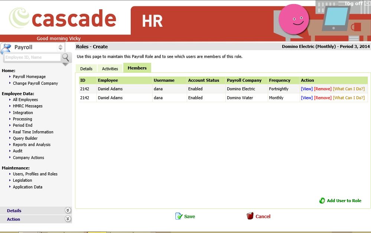371x233 pixels.
Task: Click the Roles - Create page title
Action: 92,47
